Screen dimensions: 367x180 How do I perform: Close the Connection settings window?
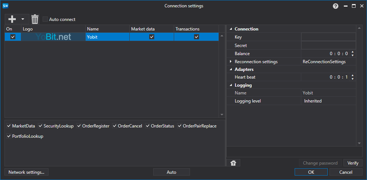[x=361, y=6]
